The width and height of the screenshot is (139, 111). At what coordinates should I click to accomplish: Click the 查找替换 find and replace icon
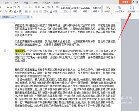click(x=132, y=7)
